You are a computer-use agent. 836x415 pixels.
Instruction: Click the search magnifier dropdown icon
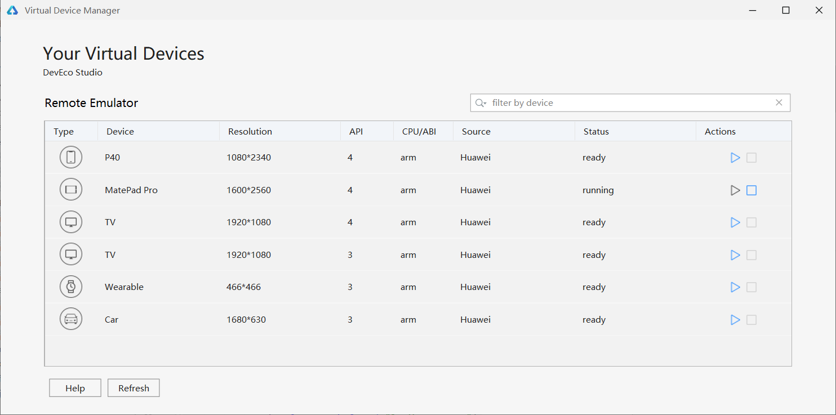click(481, 103)
